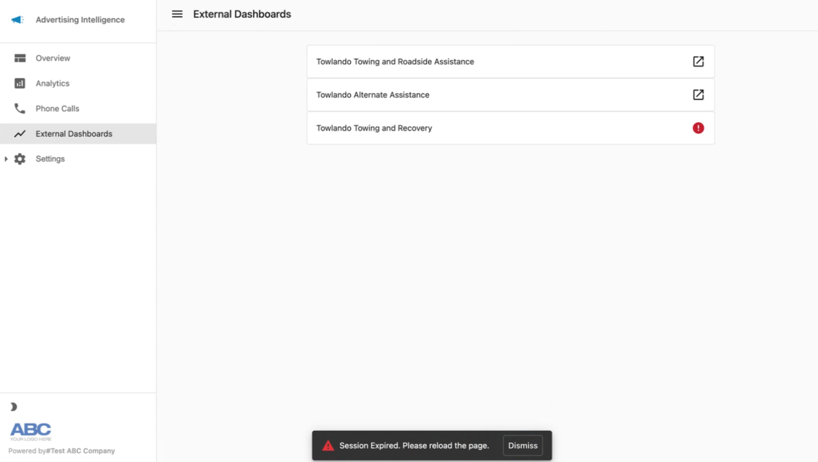Select the Overview dashboard icon
Viewport: 818px width, 462px height.
(19, 58)
